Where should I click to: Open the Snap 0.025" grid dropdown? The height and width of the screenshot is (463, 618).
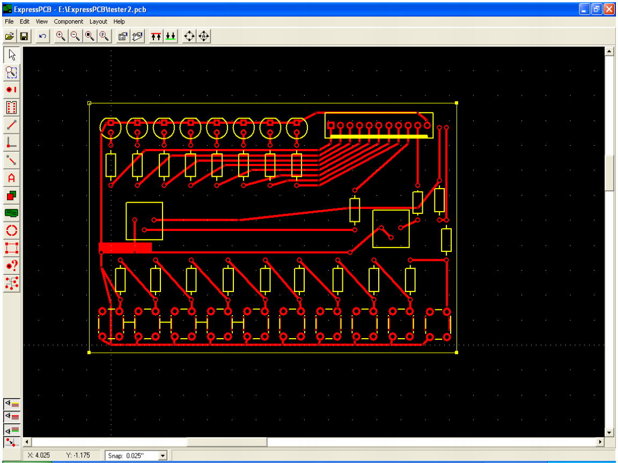tap(163, 456)
